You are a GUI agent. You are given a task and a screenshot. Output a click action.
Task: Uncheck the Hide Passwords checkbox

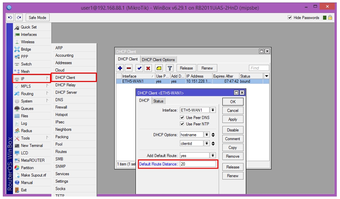tap(290, 17)
